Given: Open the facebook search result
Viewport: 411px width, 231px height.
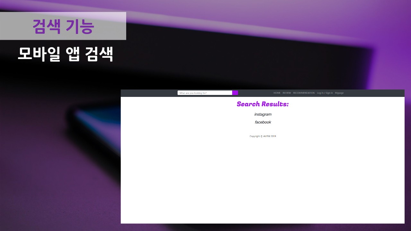Looking at the screenshot, I should (x=263, y=122).
